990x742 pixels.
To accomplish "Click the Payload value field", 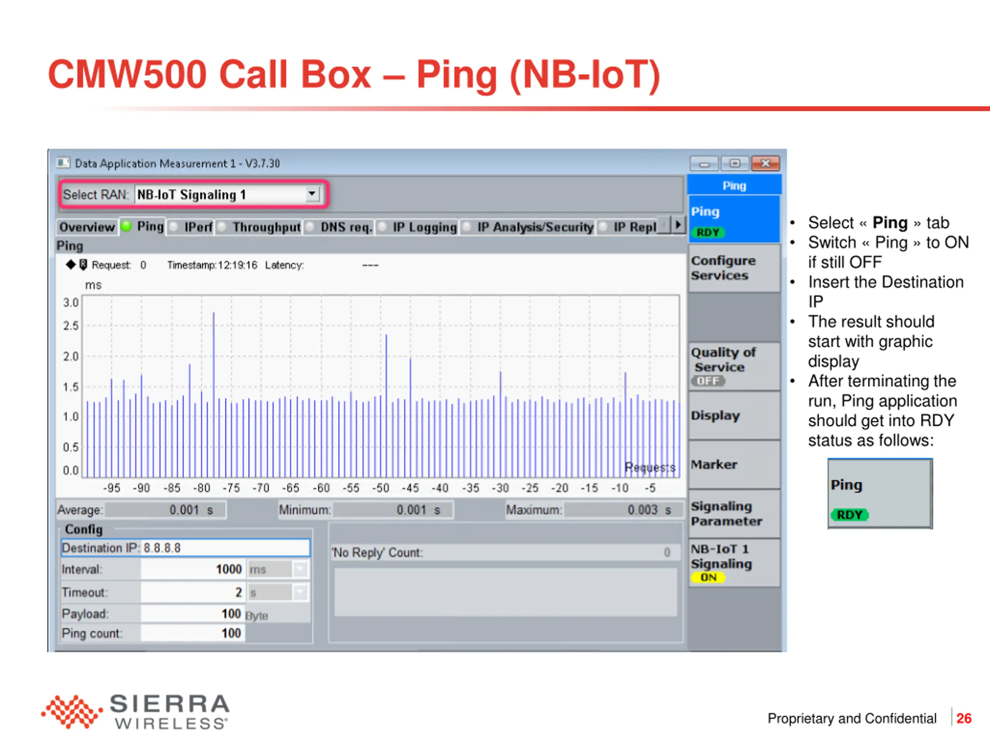I will coord(193,614).
